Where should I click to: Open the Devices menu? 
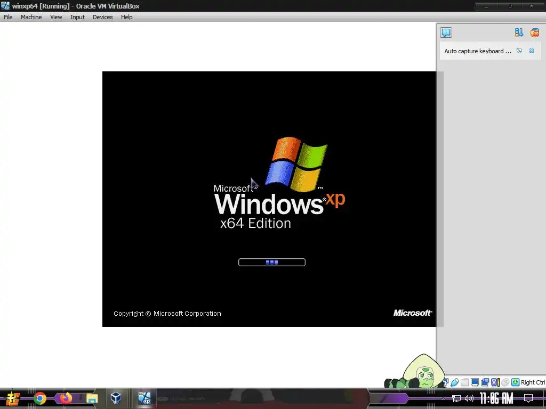(102, 17)
